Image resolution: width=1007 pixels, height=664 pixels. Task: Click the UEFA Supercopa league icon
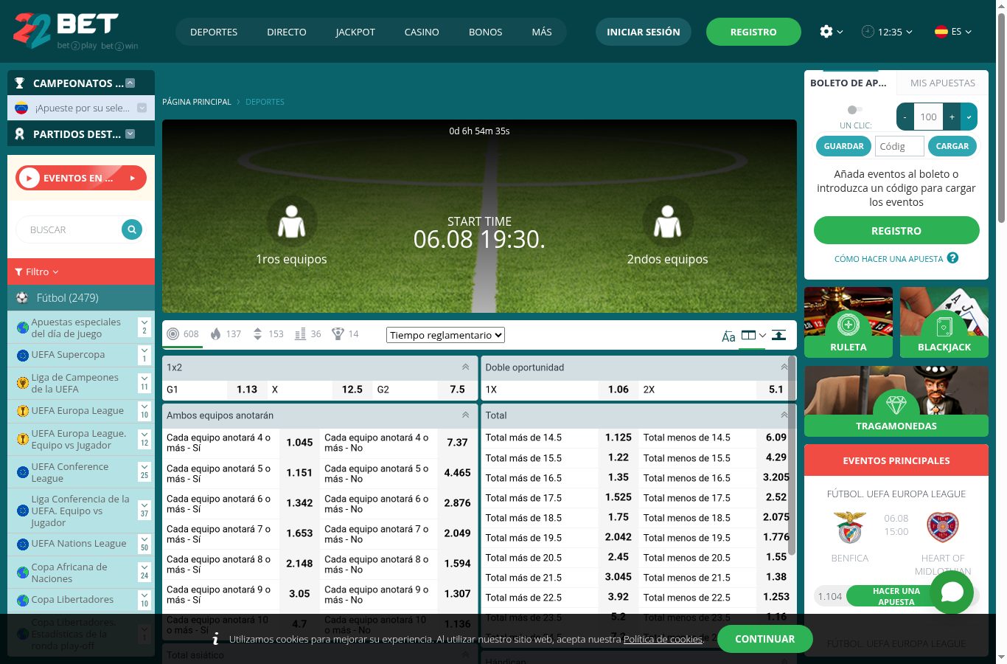coord(23,355)
